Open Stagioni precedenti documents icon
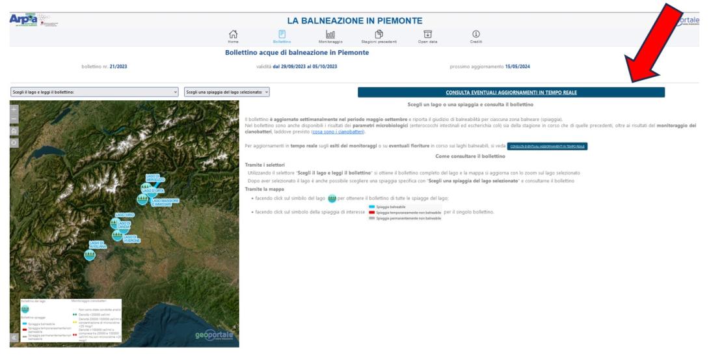Viewport: 709px width, 358px height. [379, 34]
